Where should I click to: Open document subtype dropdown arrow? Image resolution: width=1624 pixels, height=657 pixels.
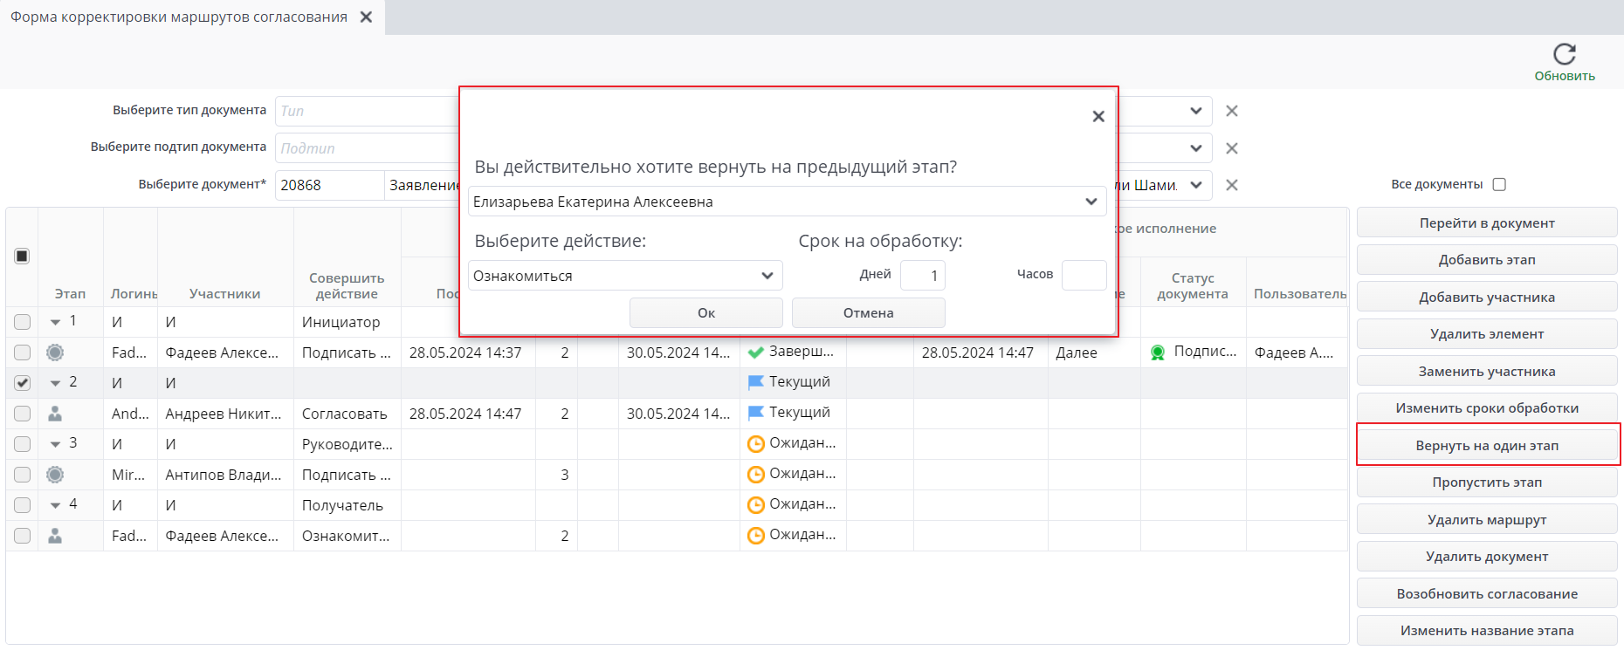1195,148
